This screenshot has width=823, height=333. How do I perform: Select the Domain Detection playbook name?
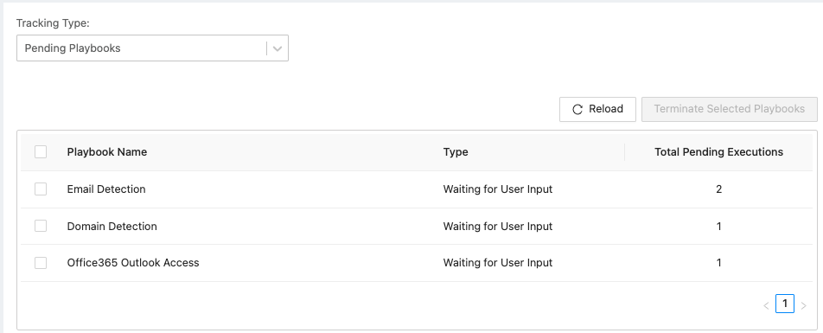click(x=112, y=227)
